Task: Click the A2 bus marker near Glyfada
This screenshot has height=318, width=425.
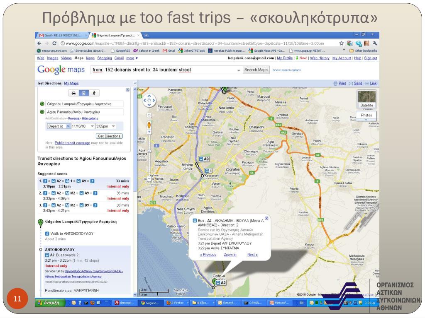Action: [221, 282]
